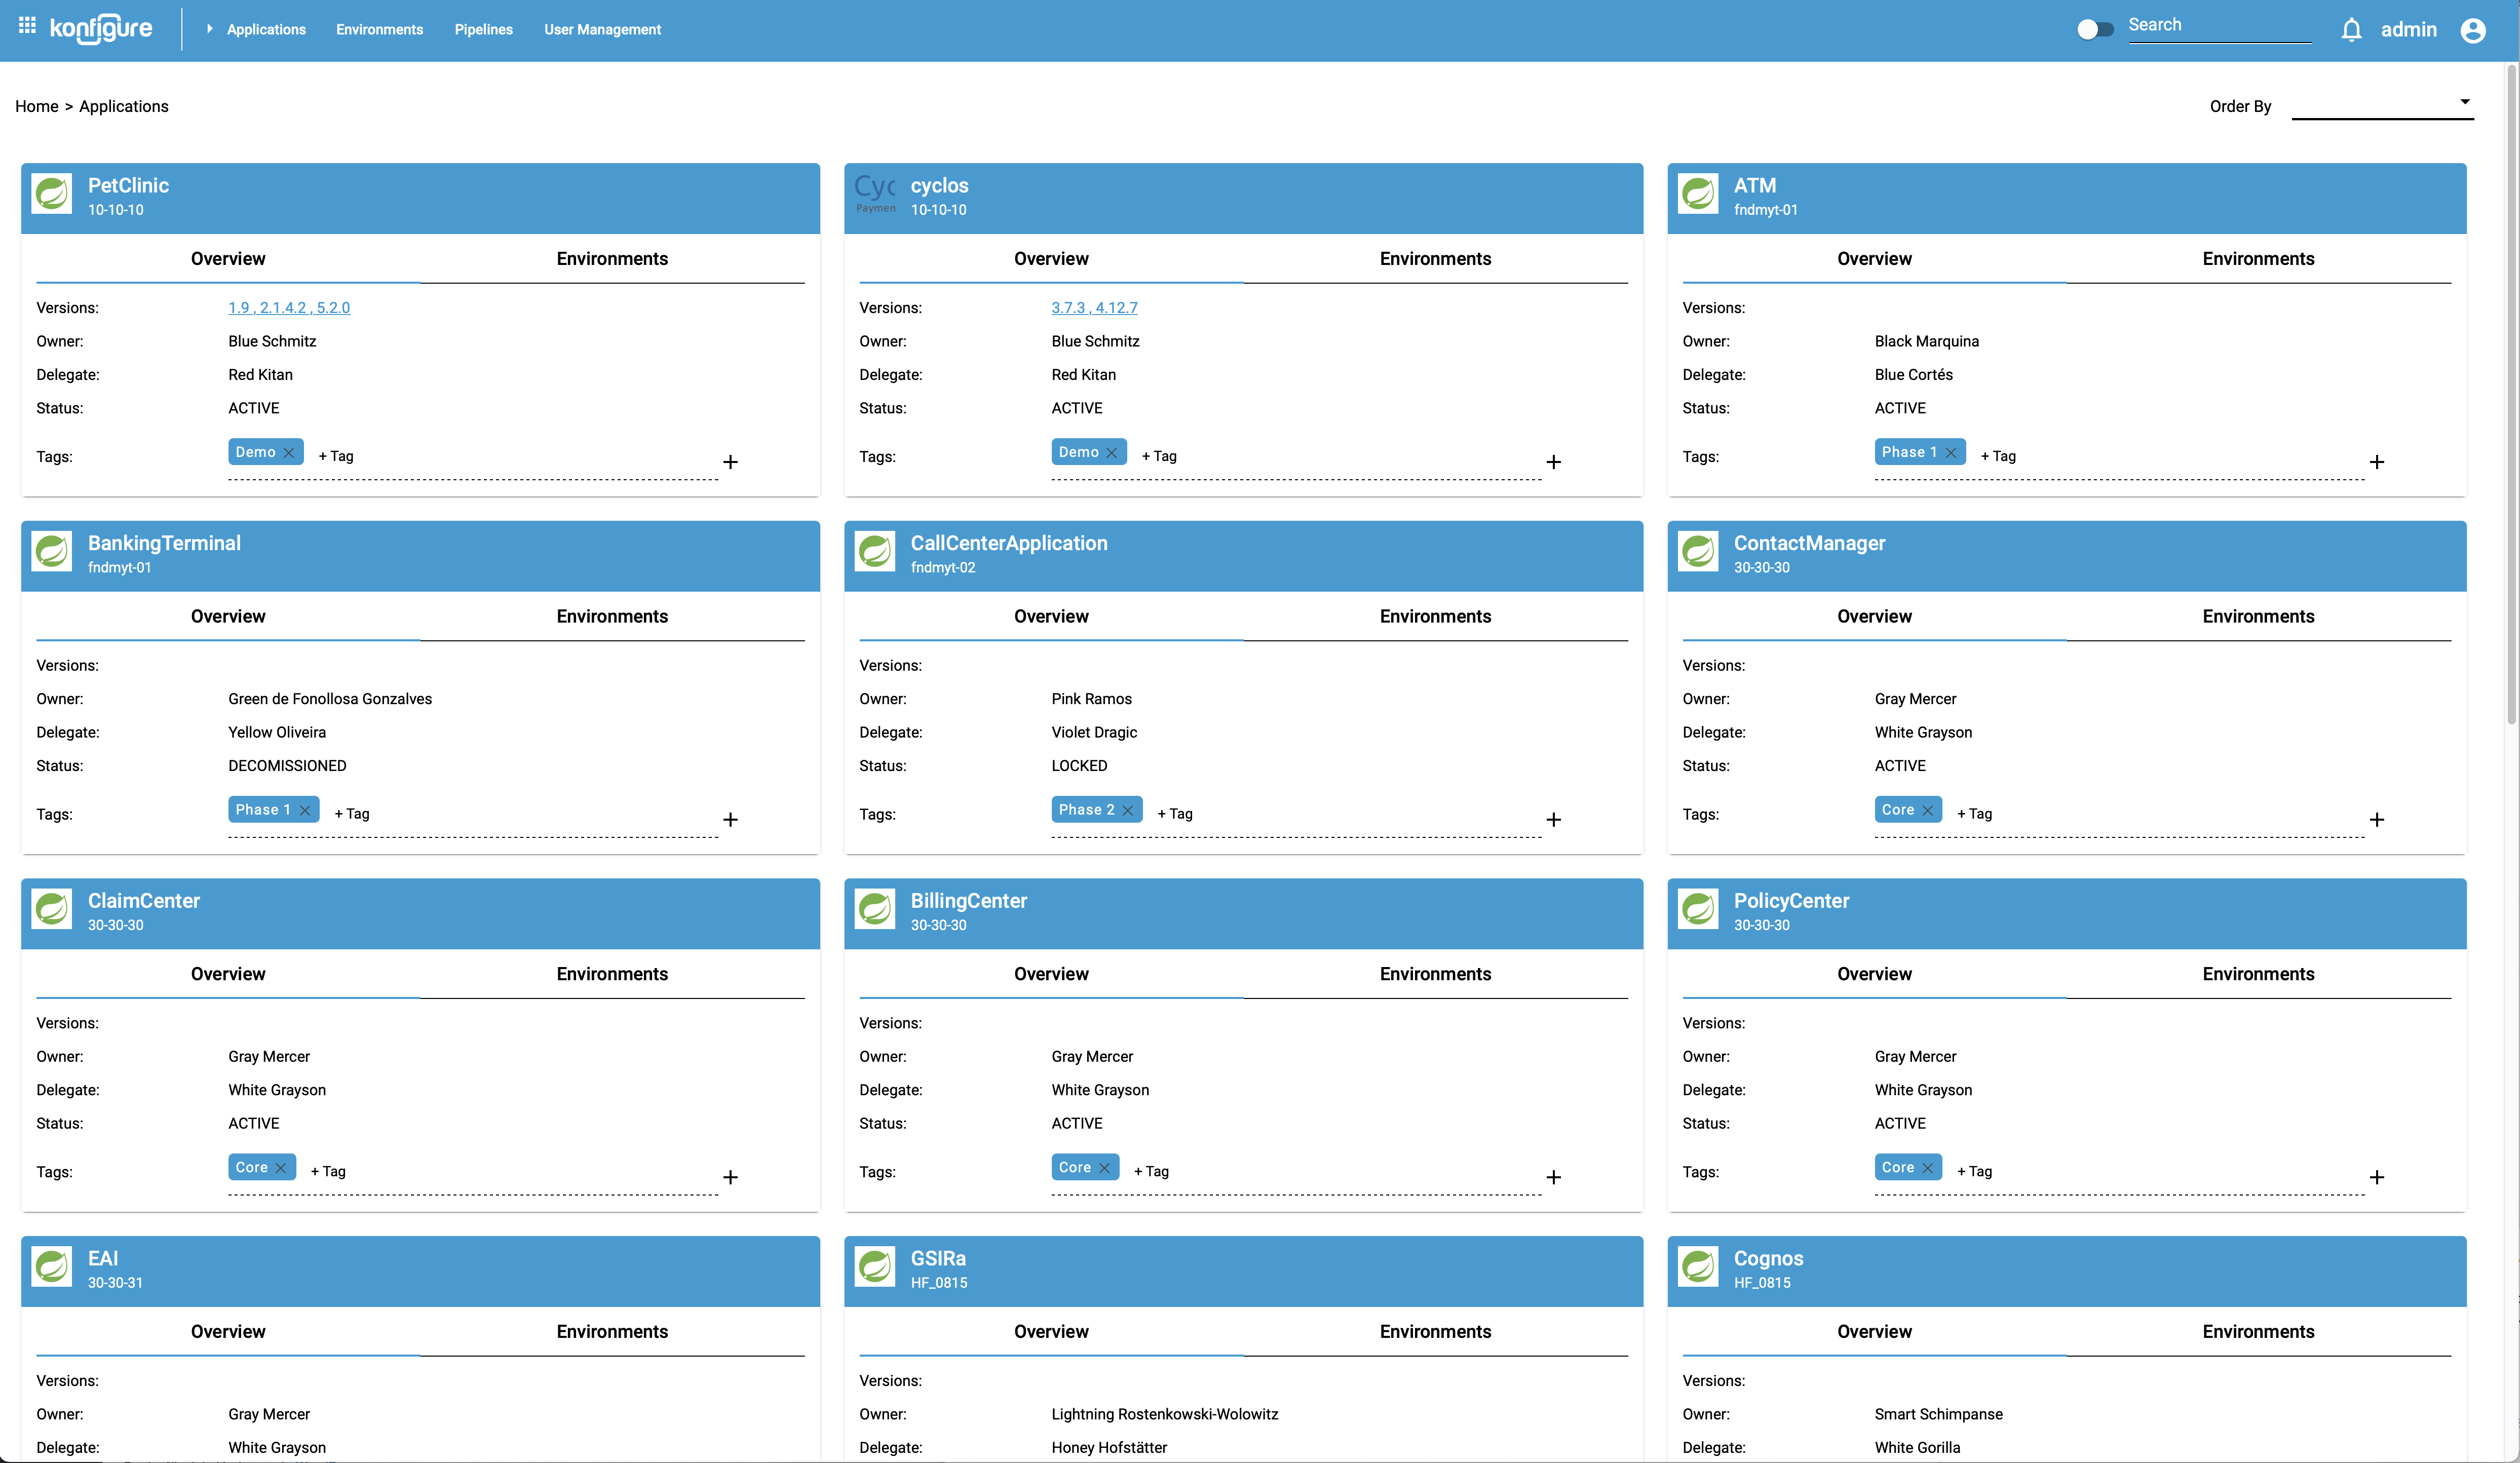The height and width of the screenshot is (1463, 2520).
Task: Click the BankingTerminal app icon
Action: [x=52, y=551]
